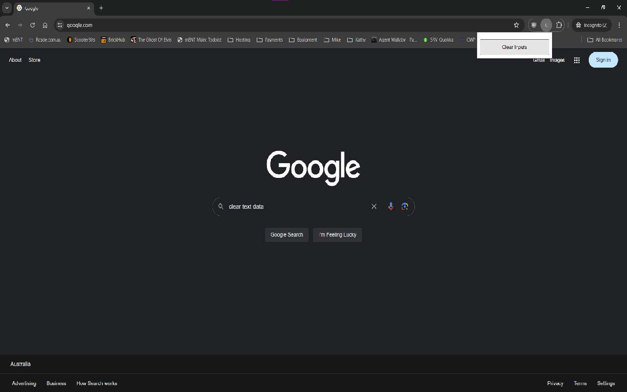
Task: Select Clear Inputs from the popup menu
Action: pos(514,47)
